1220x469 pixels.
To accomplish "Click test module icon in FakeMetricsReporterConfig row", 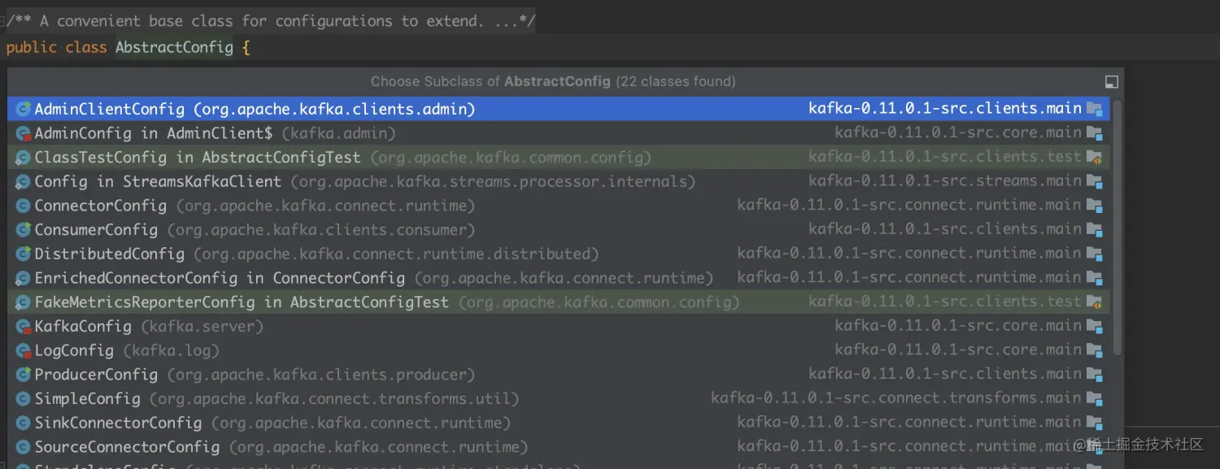I will pos(1095,302).
